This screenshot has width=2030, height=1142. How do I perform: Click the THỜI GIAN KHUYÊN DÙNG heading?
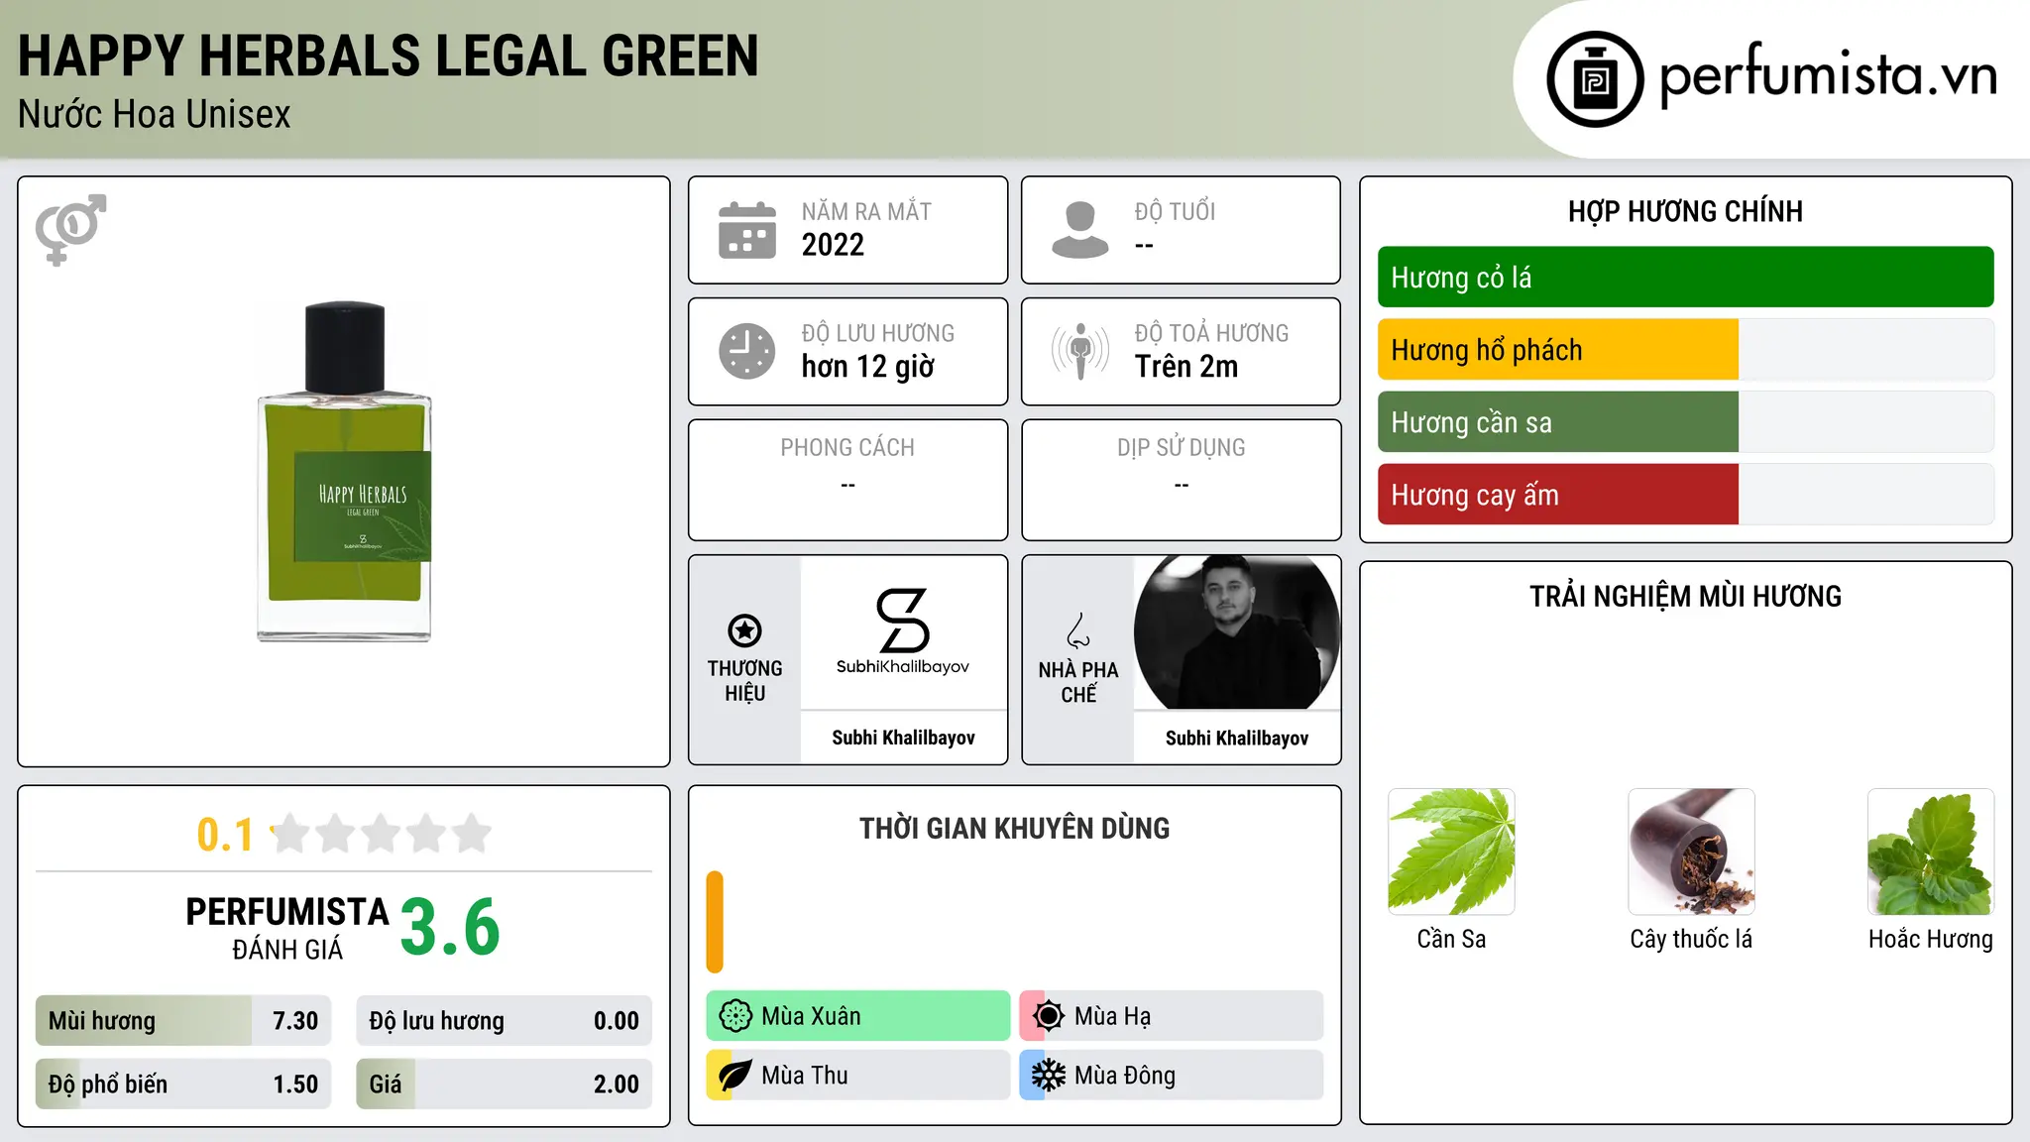1014,829
